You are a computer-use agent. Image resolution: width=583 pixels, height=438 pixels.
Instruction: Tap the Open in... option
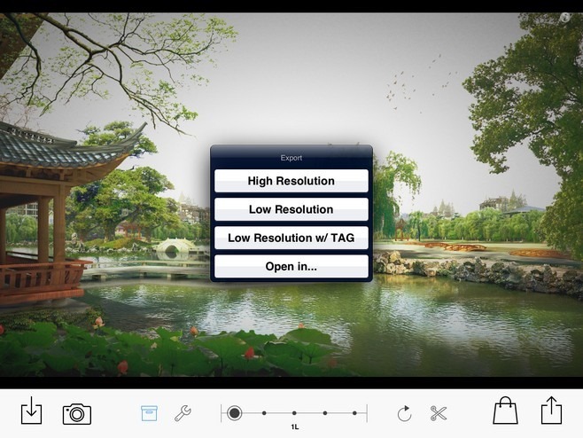(x=291, y=267)
